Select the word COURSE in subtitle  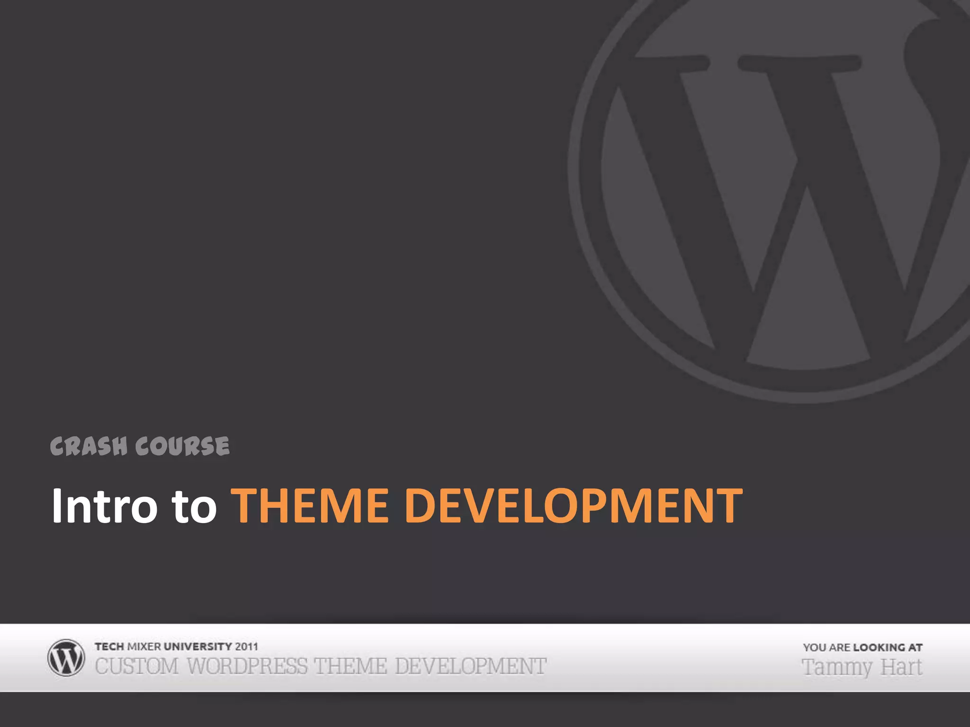(x=182, y=446)
